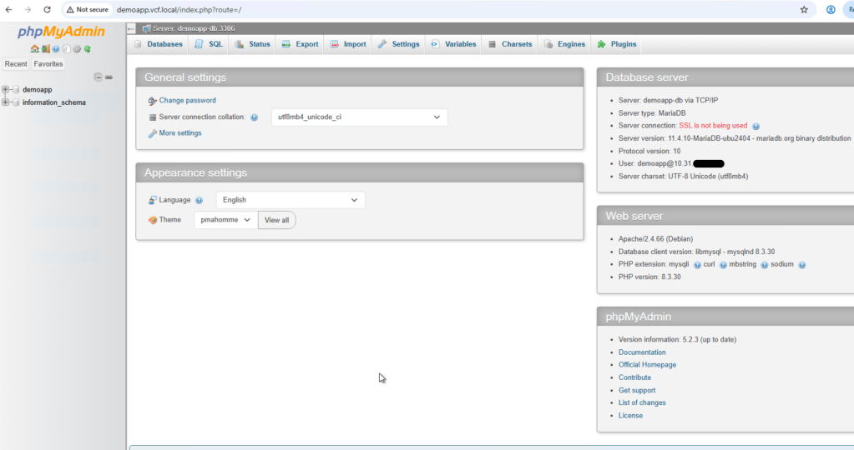Image resolution: width=854 pixels, height=450 pixels.
Task: Click the Home icon in phpMyAdmin sidebar
Action: pyautogui.click(x=35, y=49)
